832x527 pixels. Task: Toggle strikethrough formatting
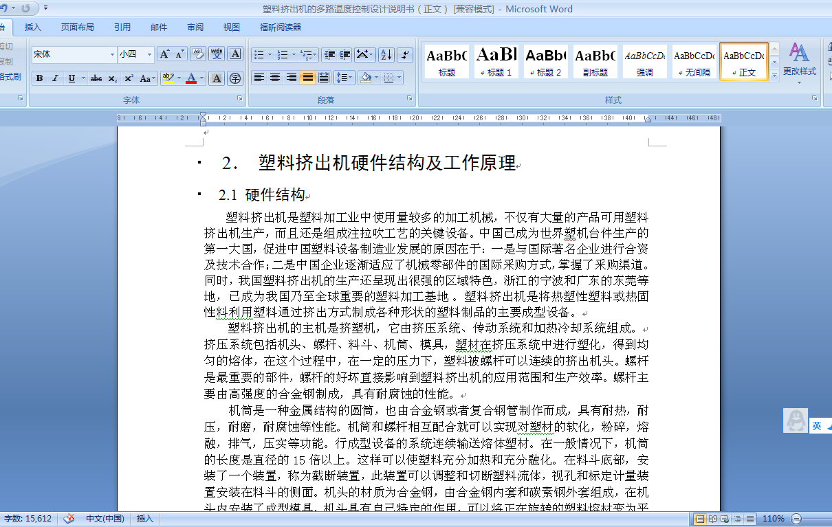click(96, 78)
